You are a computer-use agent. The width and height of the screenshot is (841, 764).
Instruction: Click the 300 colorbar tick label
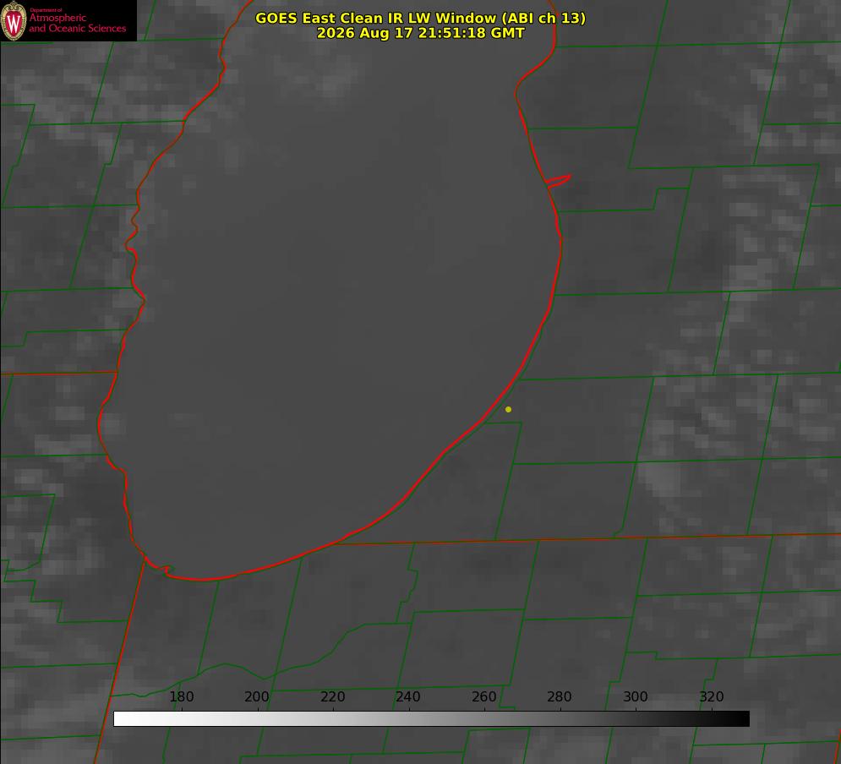coord(636,697)
